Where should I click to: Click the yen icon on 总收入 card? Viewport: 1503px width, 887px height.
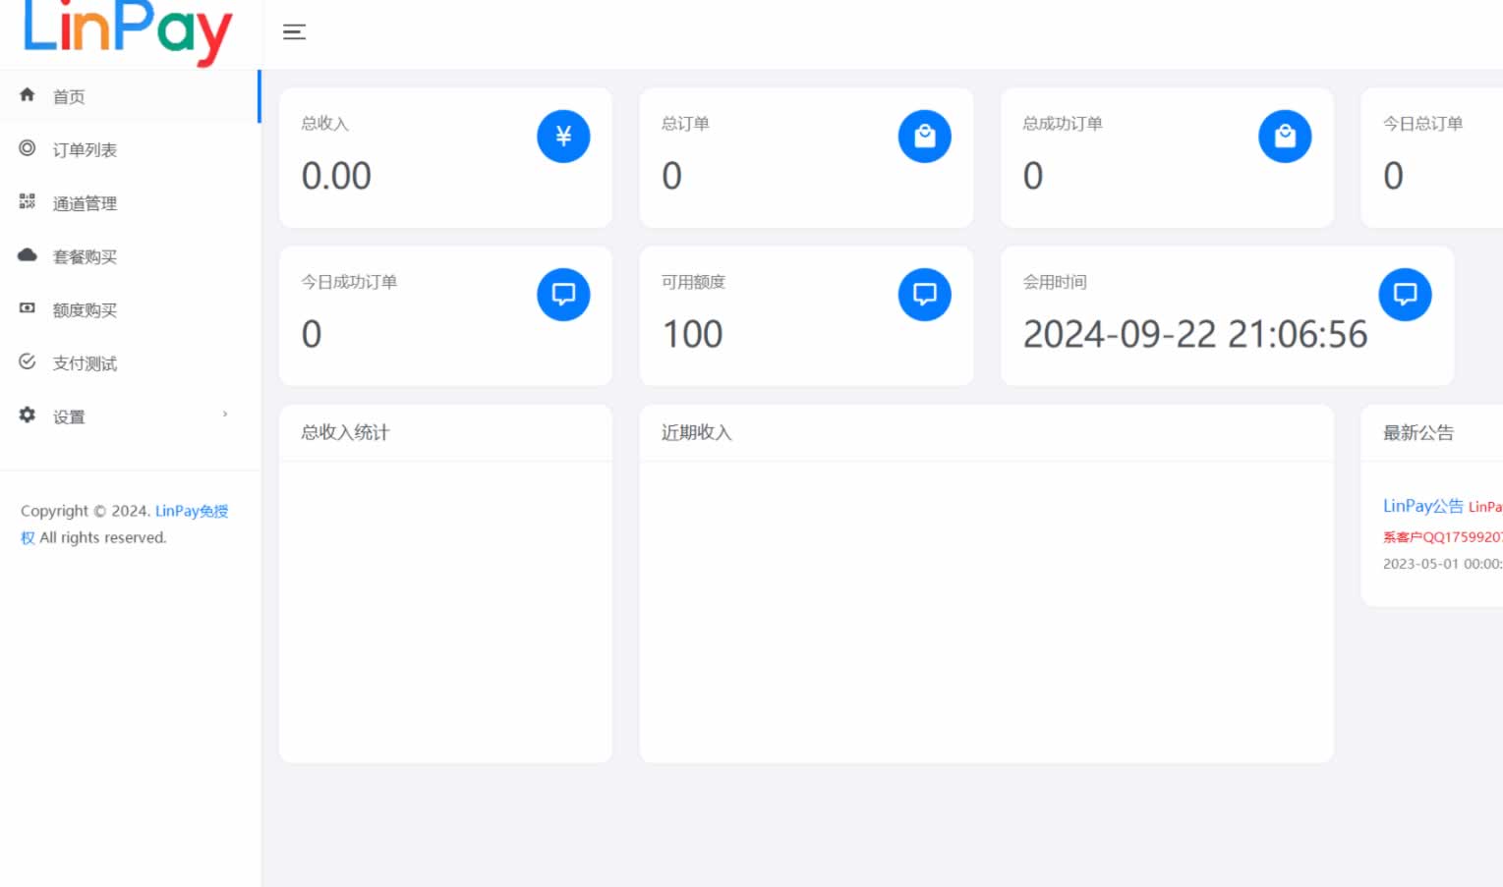(x=563, y=137)
